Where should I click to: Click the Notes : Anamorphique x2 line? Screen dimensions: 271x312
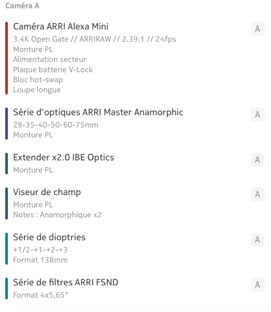pos(57,215)
